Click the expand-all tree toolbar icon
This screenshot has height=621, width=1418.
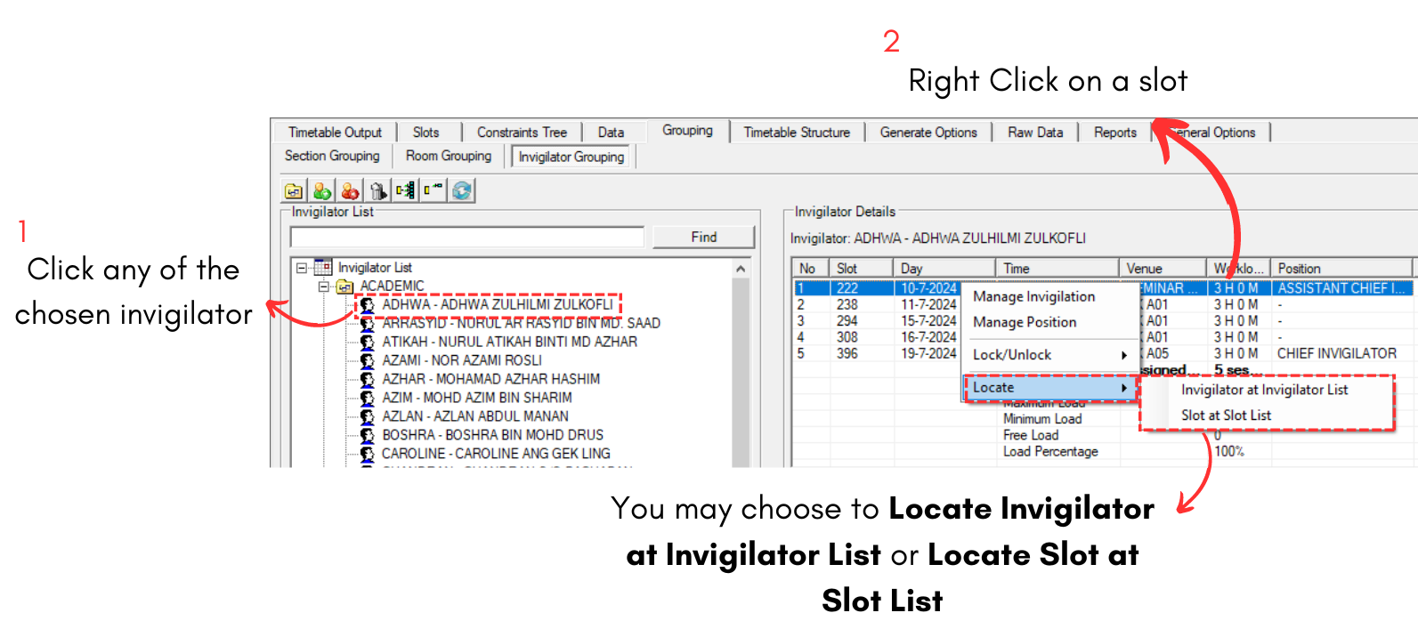coord(406,190)
